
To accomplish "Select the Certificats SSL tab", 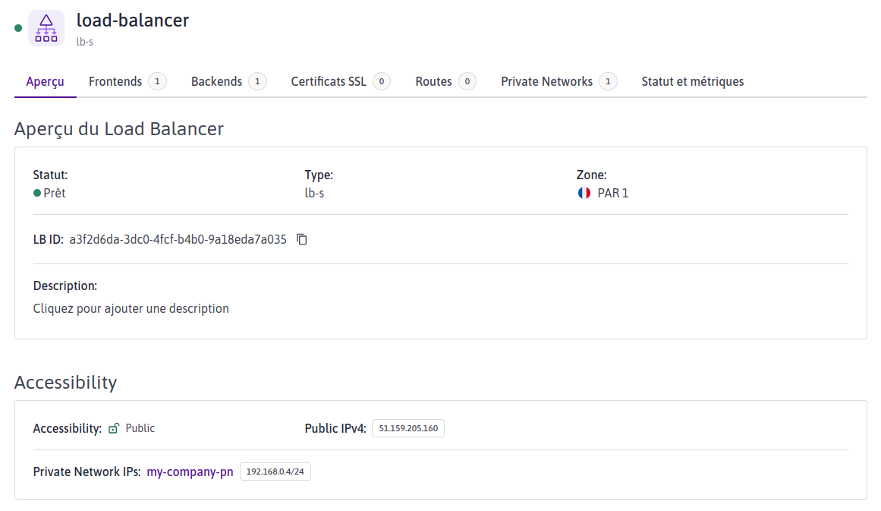I will (x=329, y=81).
